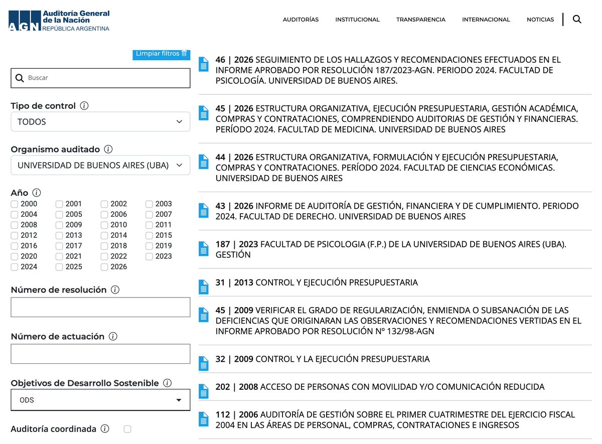Expand the ODS dropdown
This screenshot has width=602, height=444.
pyautogui.click(x=100, y=400)
